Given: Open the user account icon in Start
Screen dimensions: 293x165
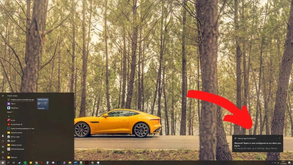Looking at the screenshot, I should (x=3, y=136).
